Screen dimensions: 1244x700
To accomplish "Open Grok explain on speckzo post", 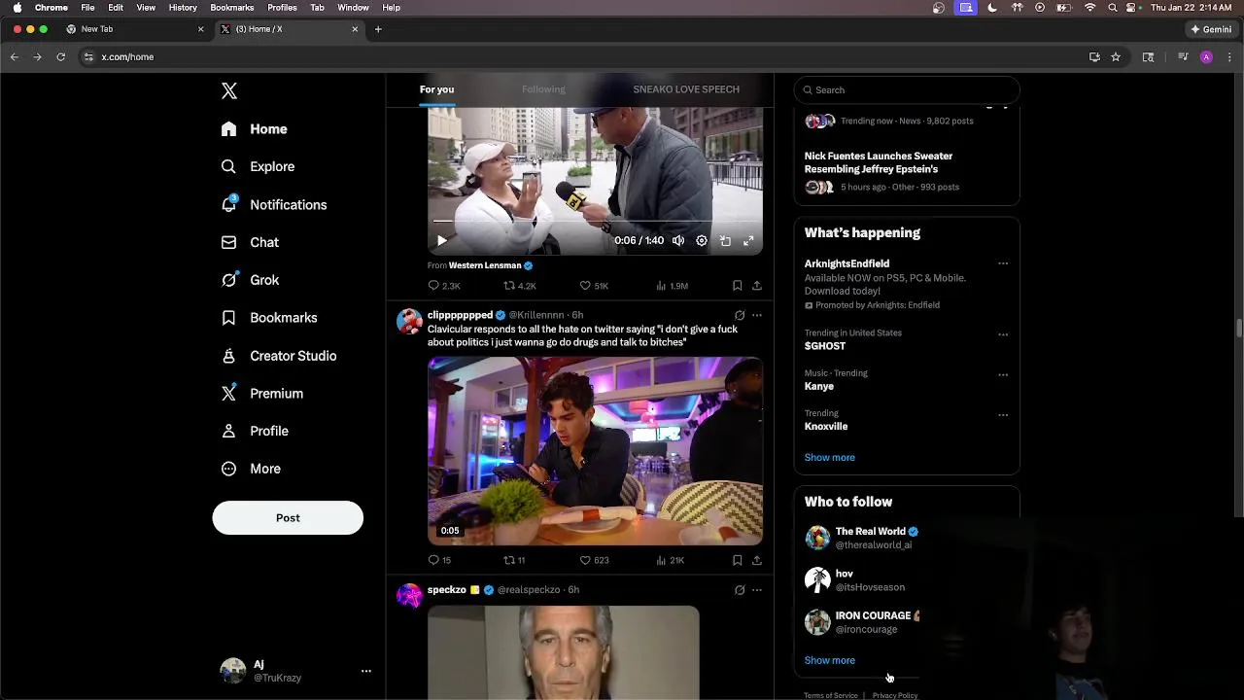I will coord(740,589).
